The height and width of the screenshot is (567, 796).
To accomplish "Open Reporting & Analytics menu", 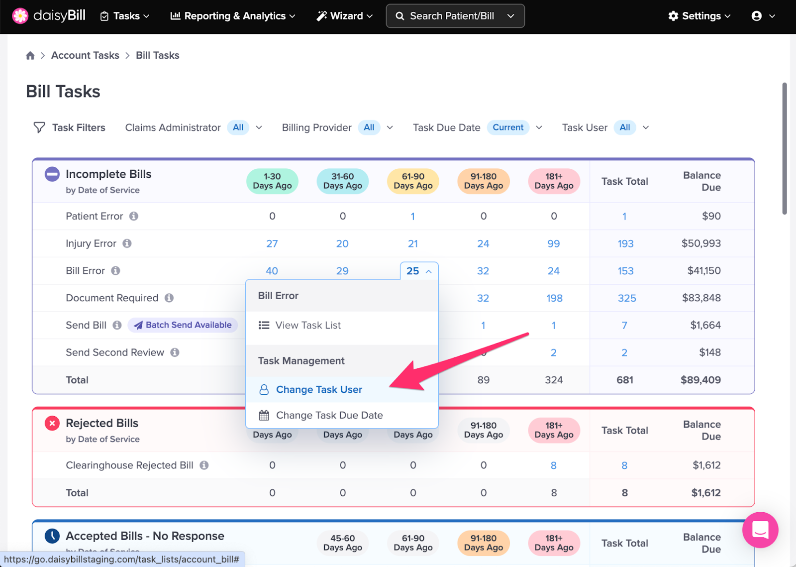I will coord(233,16).
